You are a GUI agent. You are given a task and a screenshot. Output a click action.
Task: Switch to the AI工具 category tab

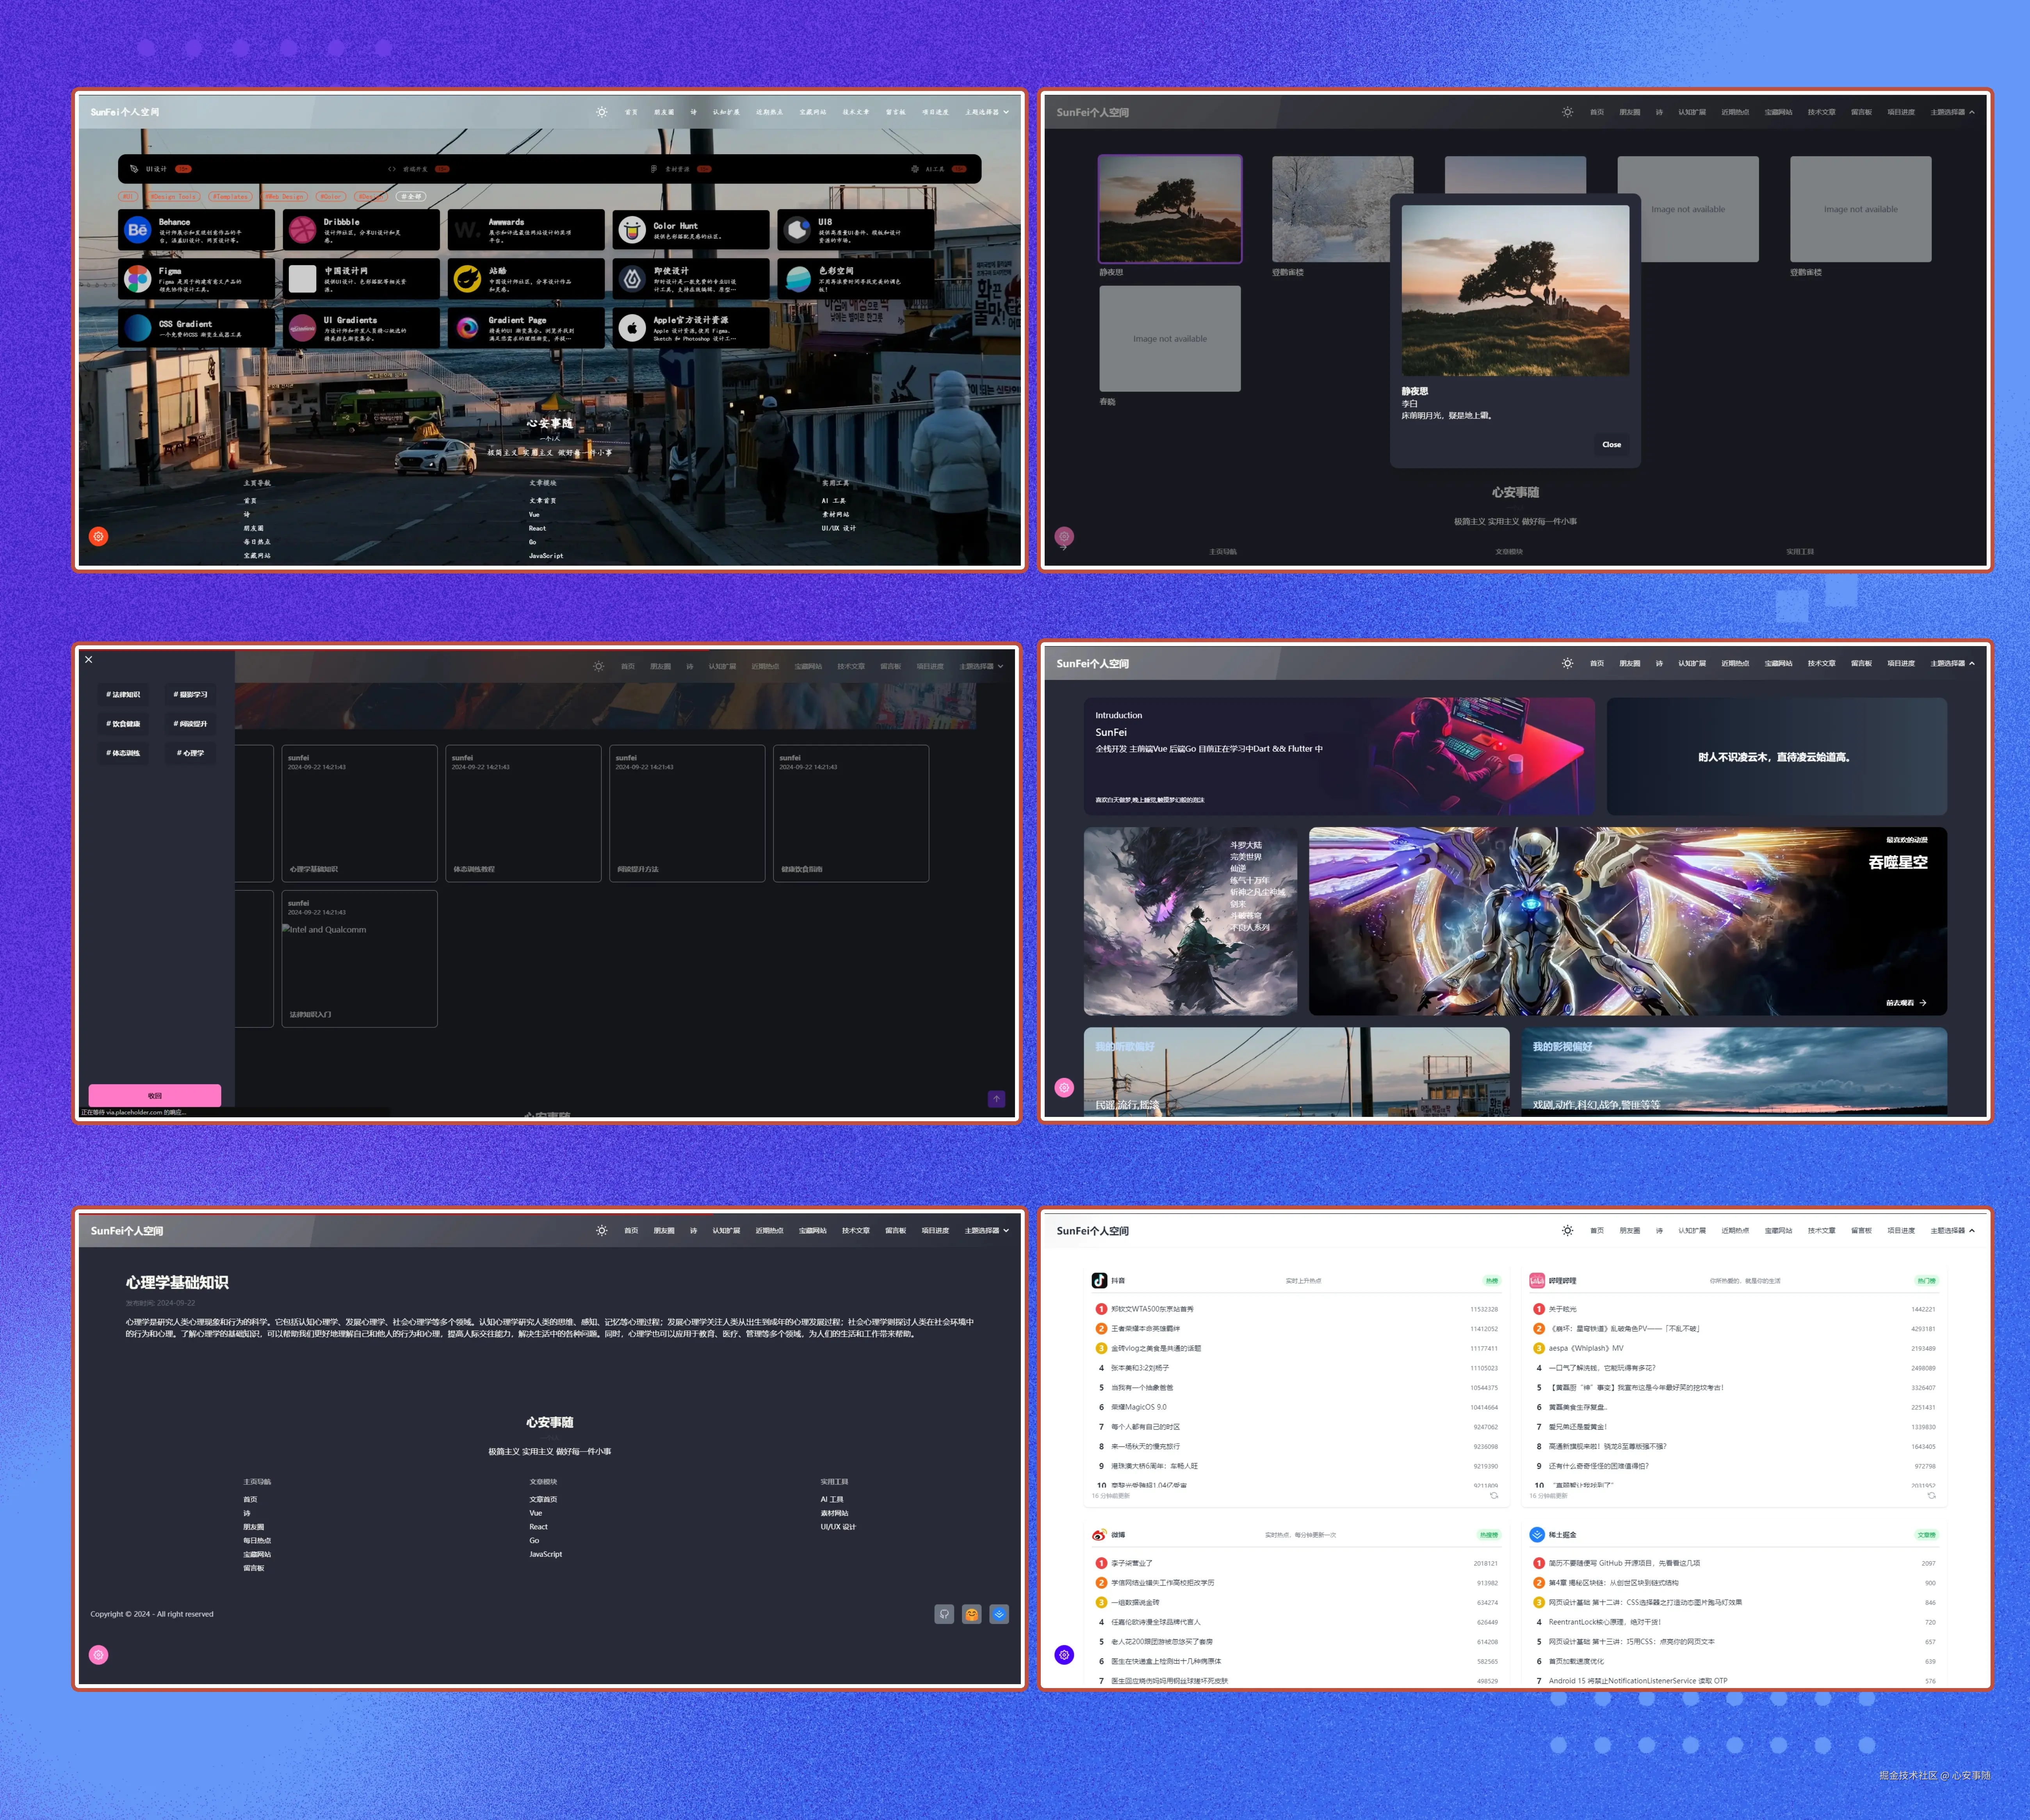(934, 169)
